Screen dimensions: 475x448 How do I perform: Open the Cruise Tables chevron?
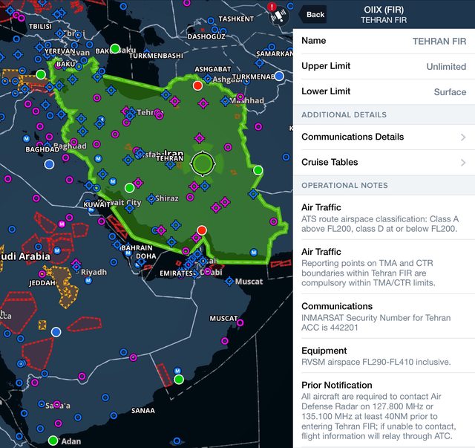463,162
